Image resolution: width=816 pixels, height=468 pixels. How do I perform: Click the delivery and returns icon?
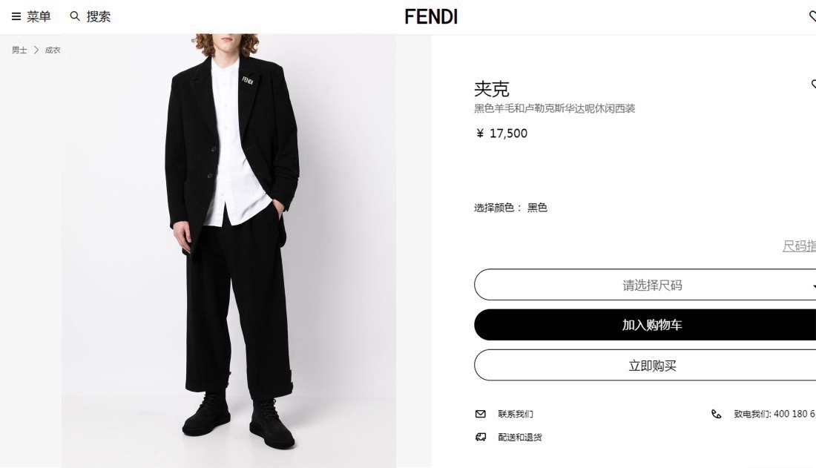pos(481,437)
